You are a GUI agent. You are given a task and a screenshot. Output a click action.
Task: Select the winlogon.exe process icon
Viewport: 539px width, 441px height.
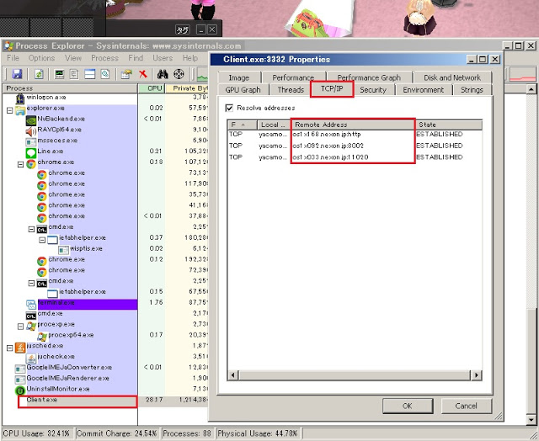click(20, 98)
